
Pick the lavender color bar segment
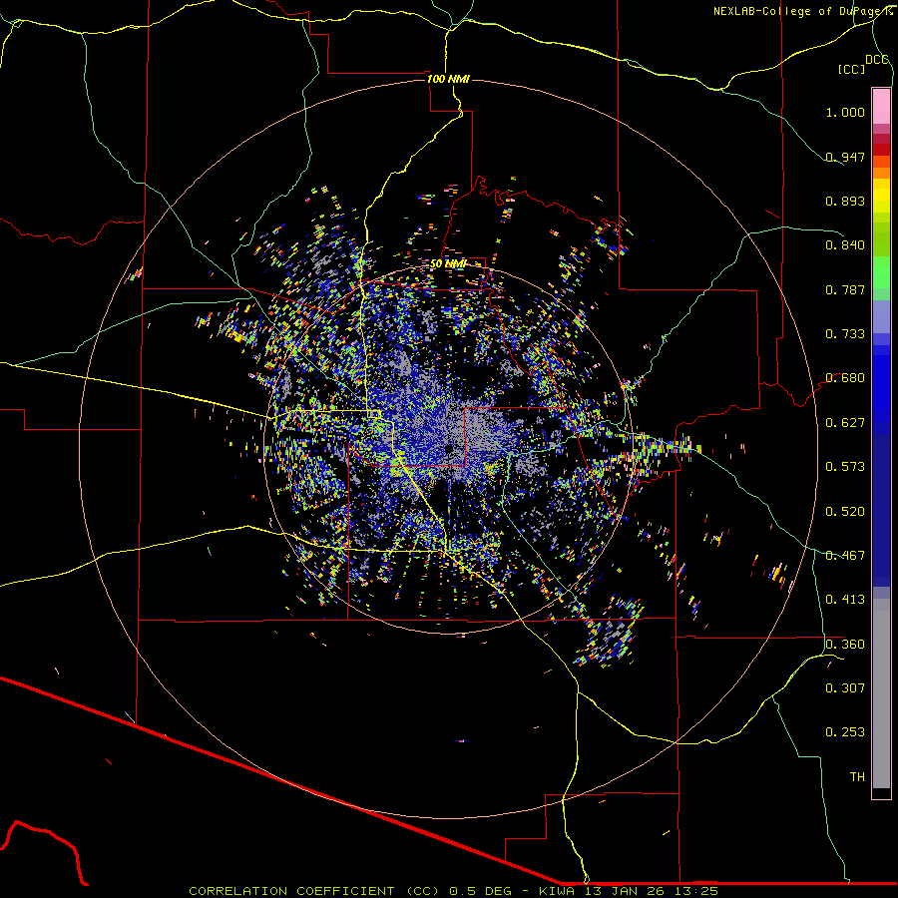point(881,317)
